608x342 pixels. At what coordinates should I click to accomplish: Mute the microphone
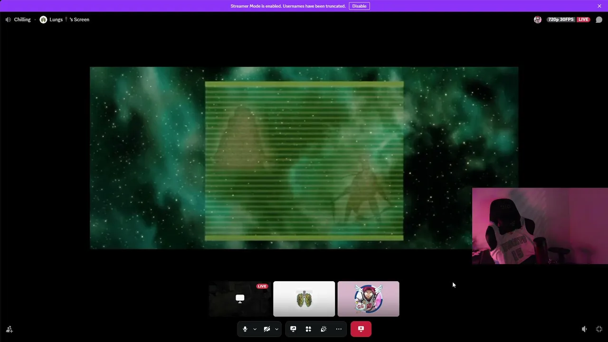(x=245, y=329)
